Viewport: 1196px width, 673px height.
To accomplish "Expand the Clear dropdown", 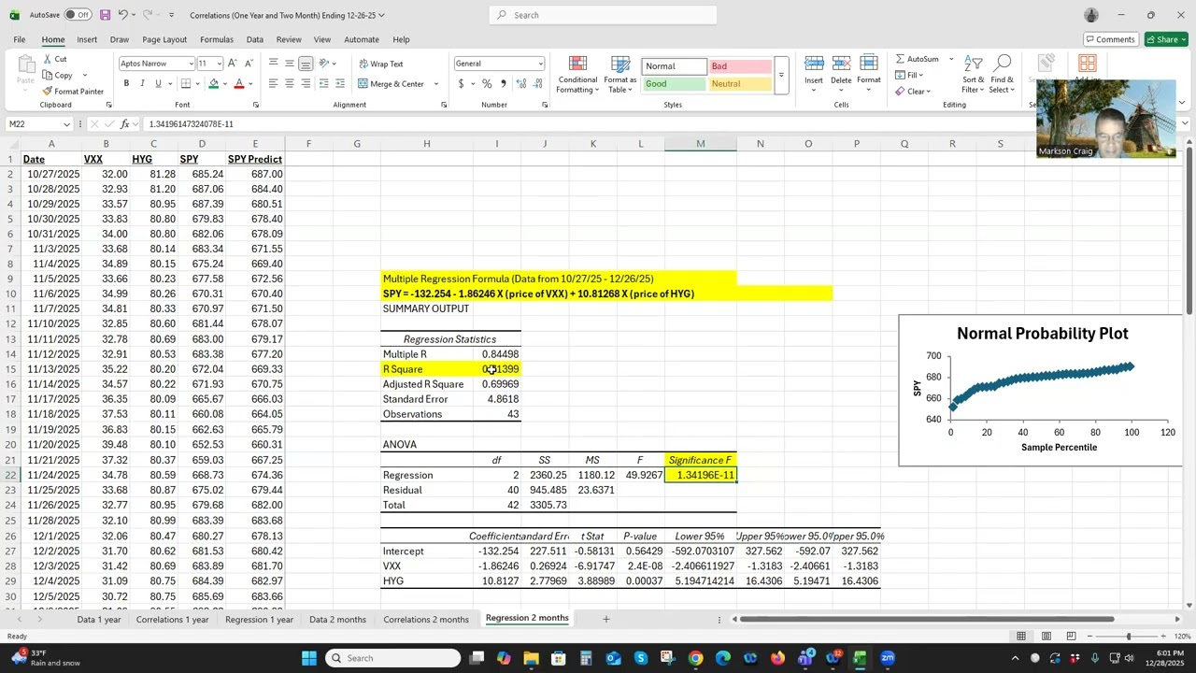I will [x=929, y=92].
